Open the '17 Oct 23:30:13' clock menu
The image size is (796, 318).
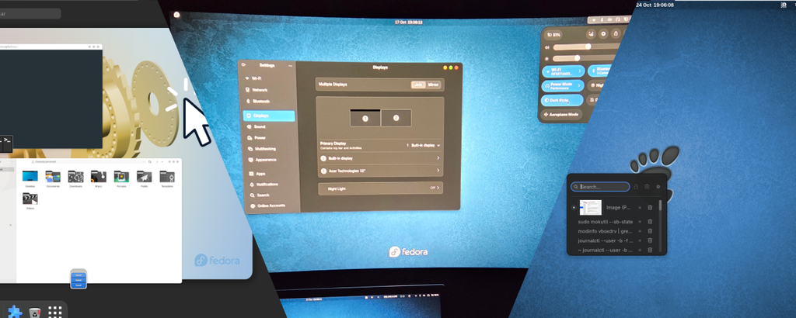[x=409, y=22]
